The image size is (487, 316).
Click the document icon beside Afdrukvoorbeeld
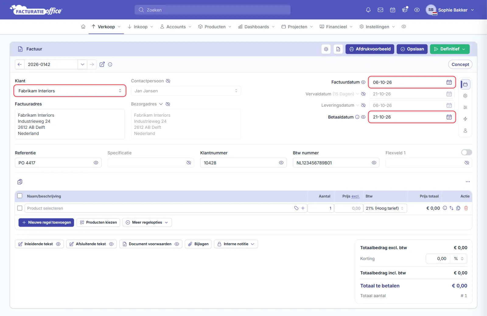click(338, 49)
